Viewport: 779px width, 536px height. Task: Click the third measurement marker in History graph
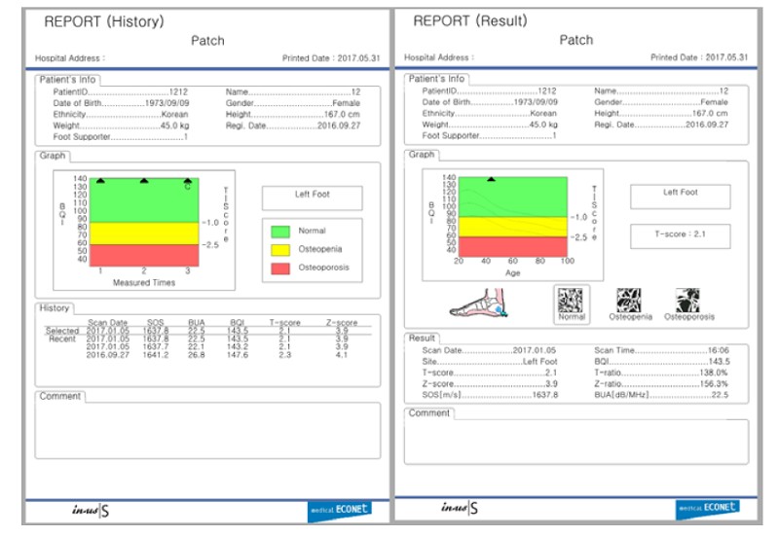(x=188, y=181)
